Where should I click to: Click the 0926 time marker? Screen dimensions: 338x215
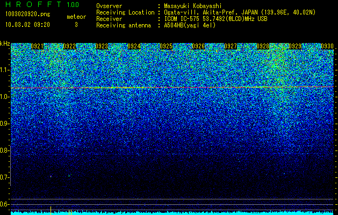point(198,46)
